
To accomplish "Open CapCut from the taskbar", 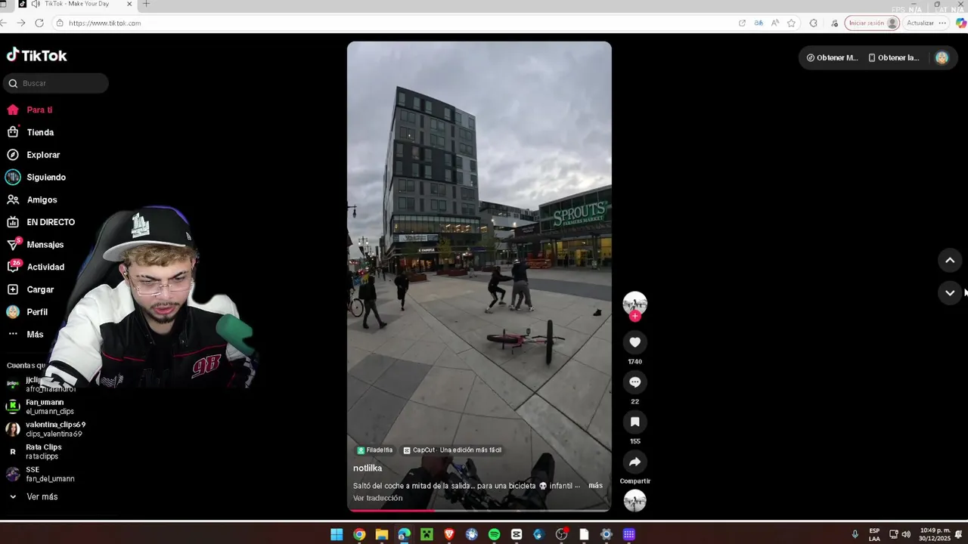I will 517,535.
